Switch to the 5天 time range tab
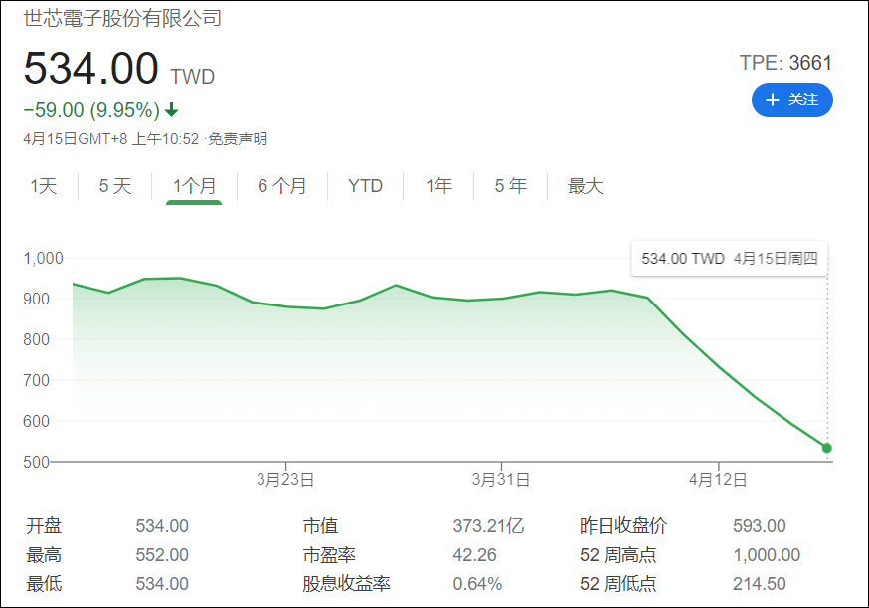Screen dimensions: 869x608 pyautogui.click(x=113, y=185)
